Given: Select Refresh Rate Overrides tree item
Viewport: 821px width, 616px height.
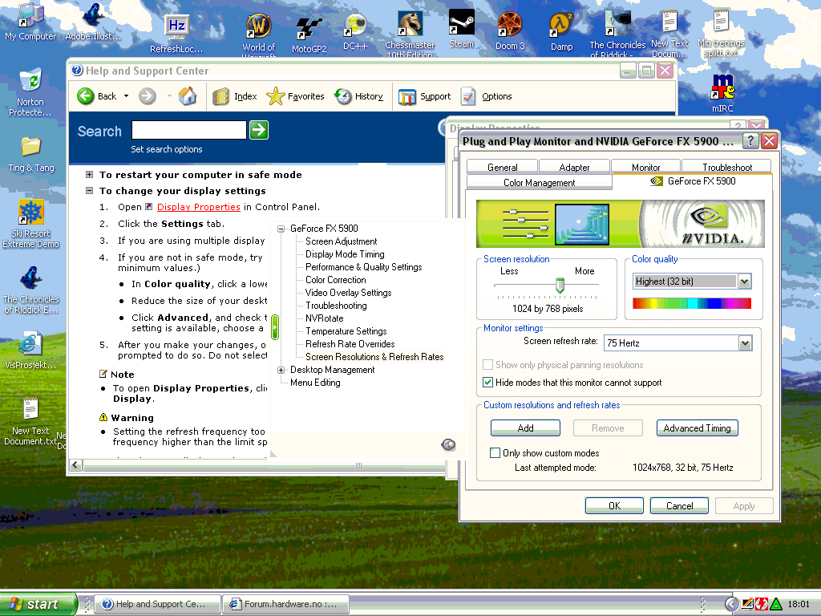Looking at the screenshot, I should pyautogui.click(x=350, y=344).
